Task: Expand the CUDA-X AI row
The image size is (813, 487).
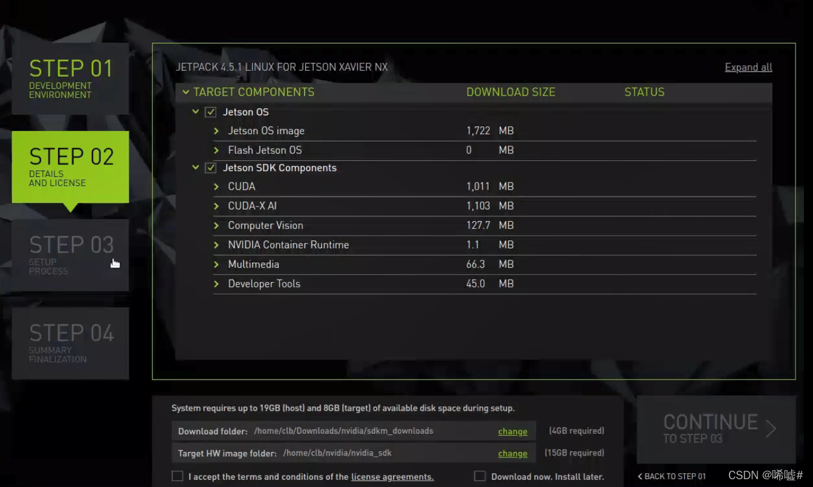Action: pyautogui.click(x=216, y=206)
